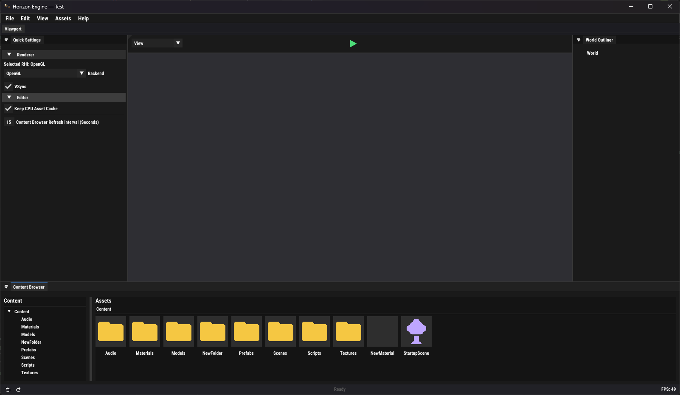The height and width of the screenshot is (395, 680).
Task: Collapse the Content tree root node
Action: point(9,312)
